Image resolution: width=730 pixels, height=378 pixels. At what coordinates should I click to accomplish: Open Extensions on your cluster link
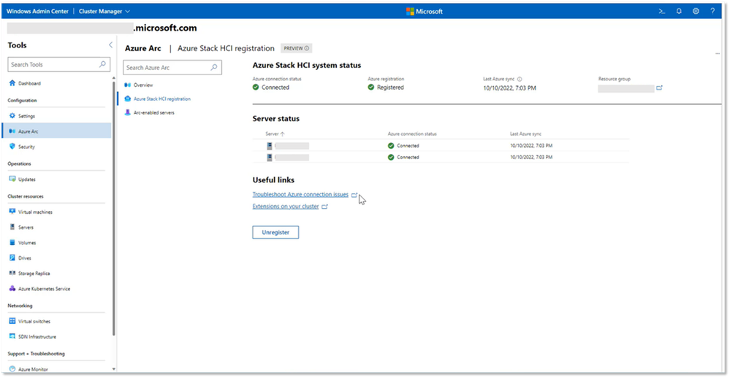click(x=286, y=206)
